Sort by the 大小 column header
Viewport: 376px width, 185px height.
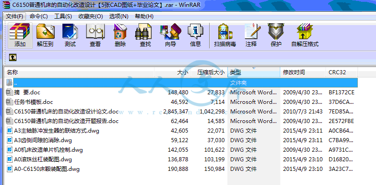[172, 72]
